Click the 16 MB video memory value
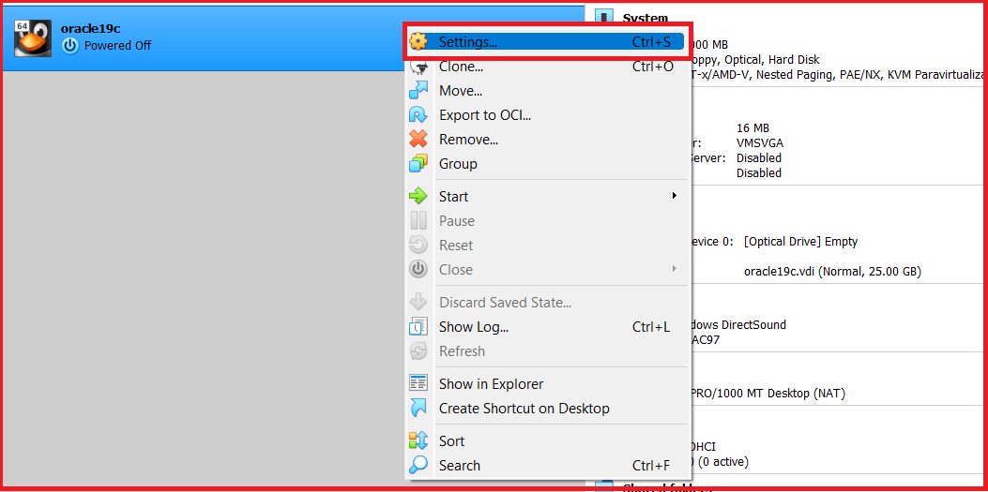 pyautogui.click(x=752, y=127)
